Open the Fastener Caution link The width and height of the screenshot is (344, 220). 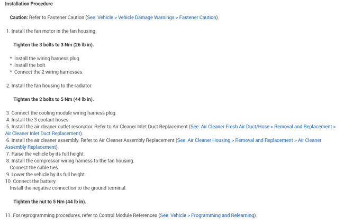151,17
